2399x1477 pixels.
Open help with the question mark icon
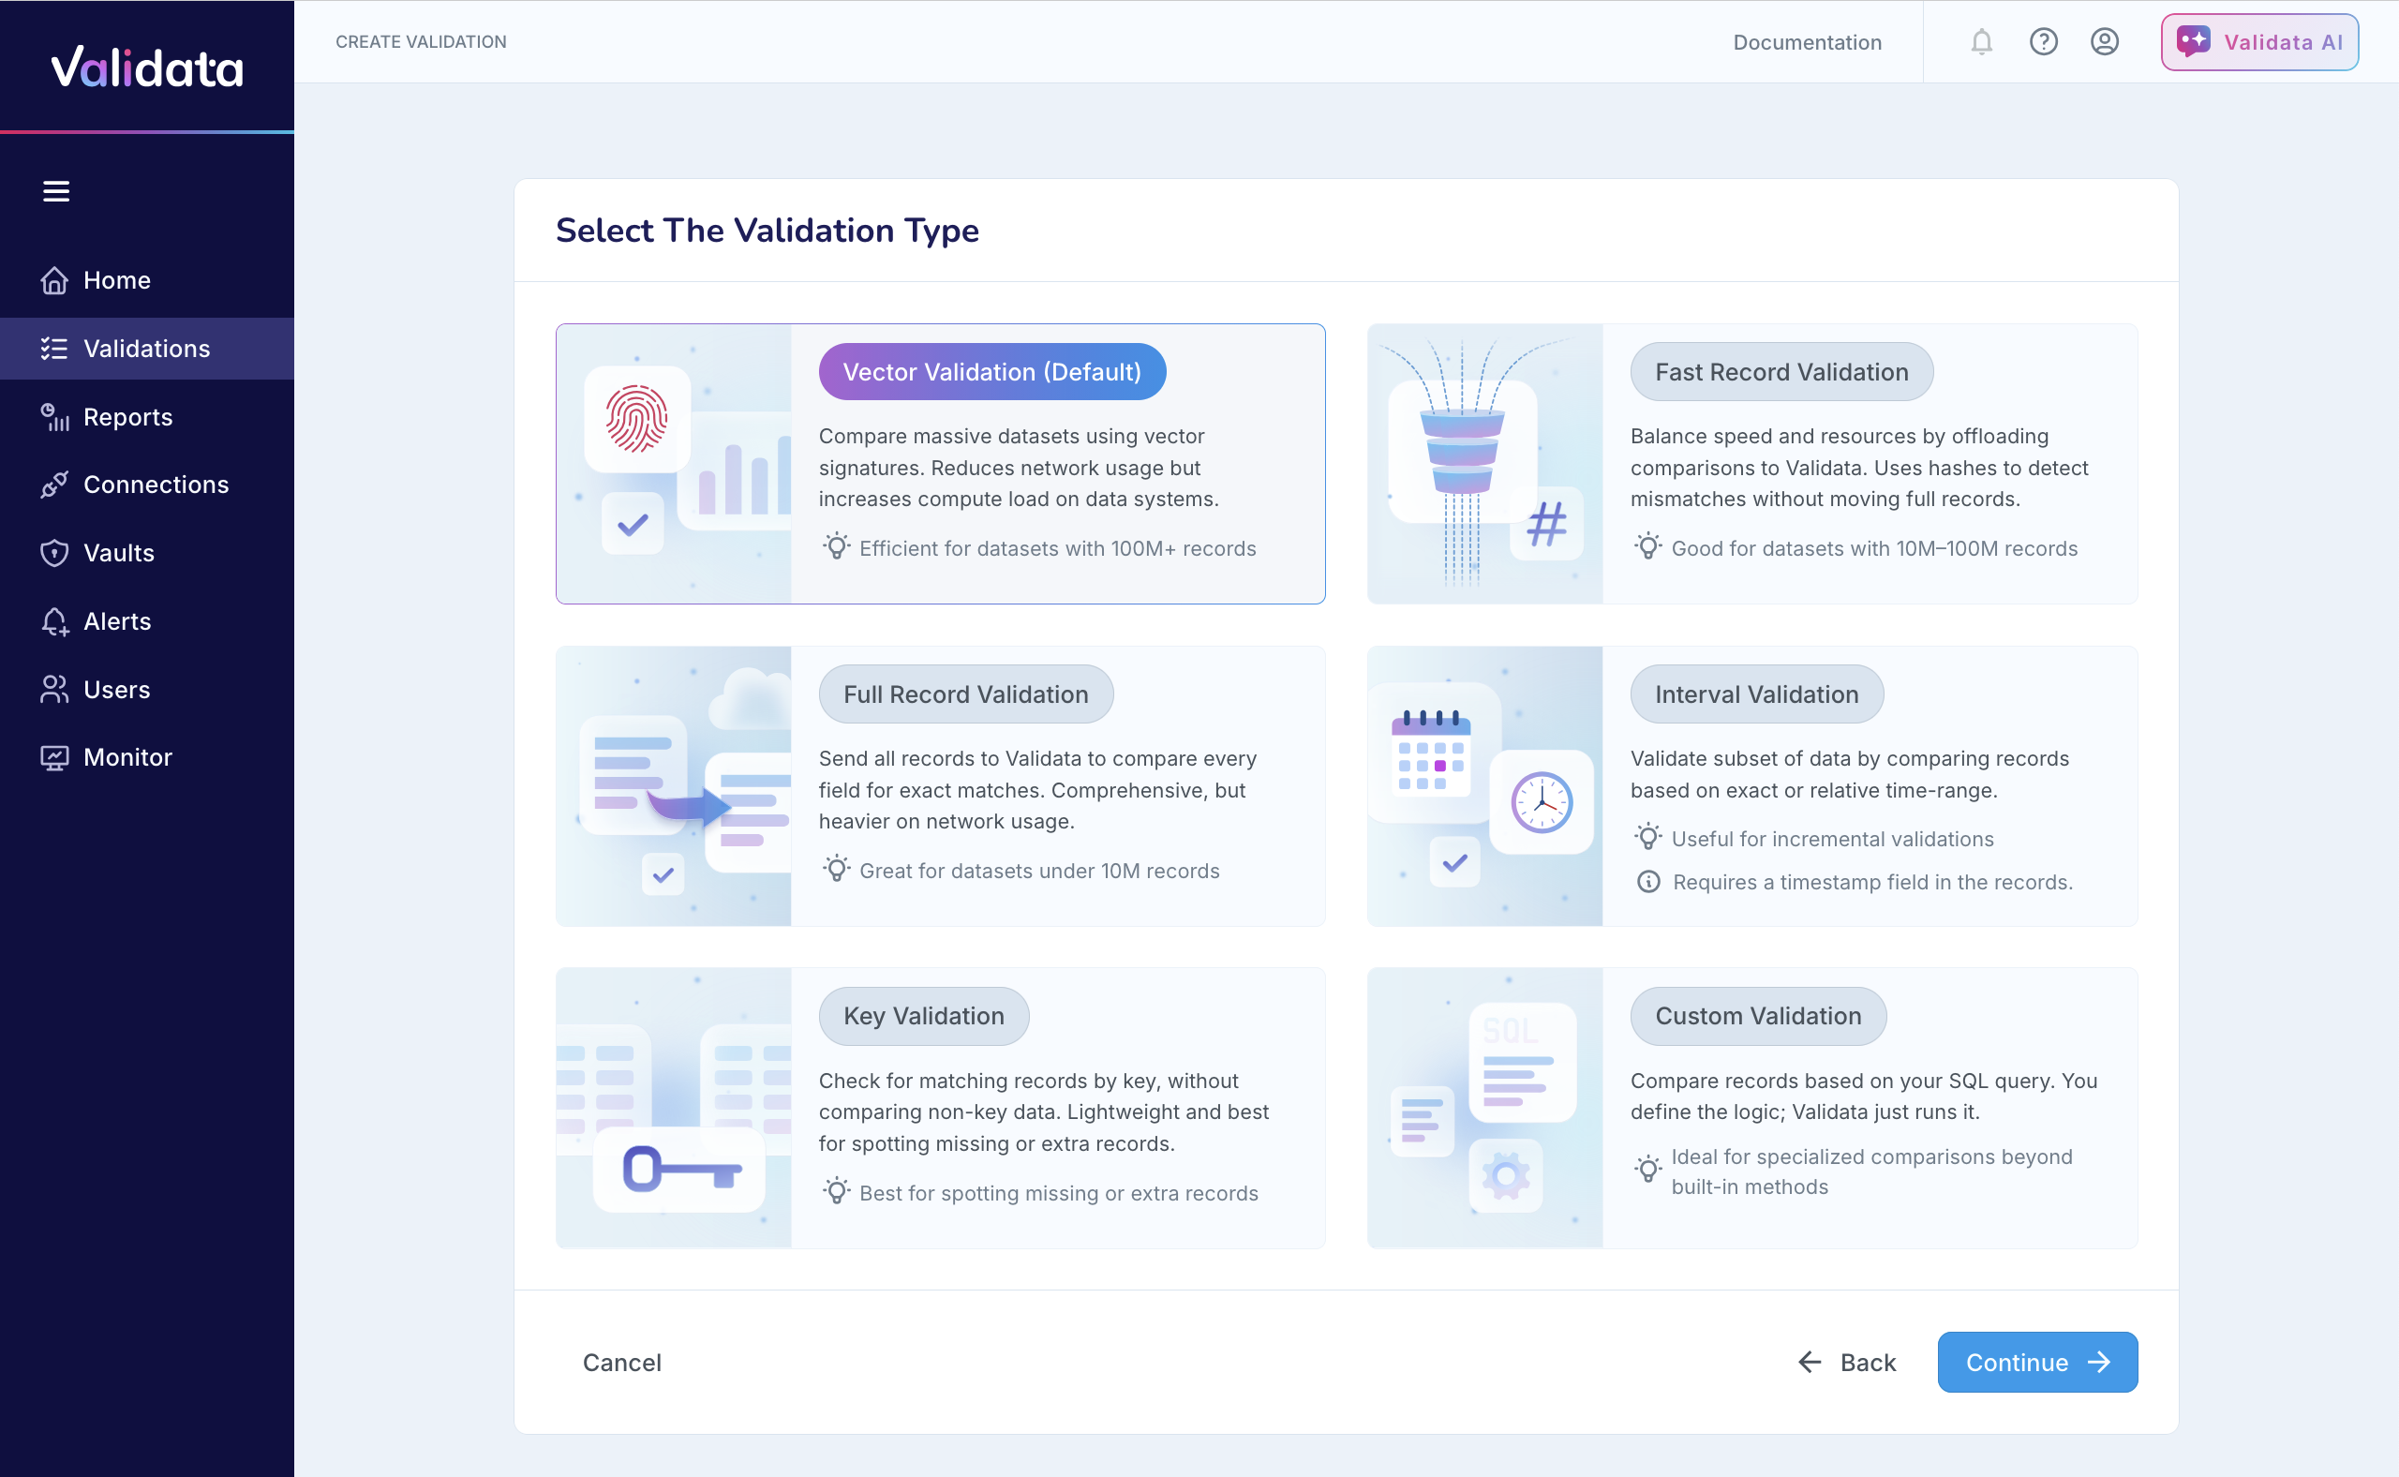point(2044,42)
